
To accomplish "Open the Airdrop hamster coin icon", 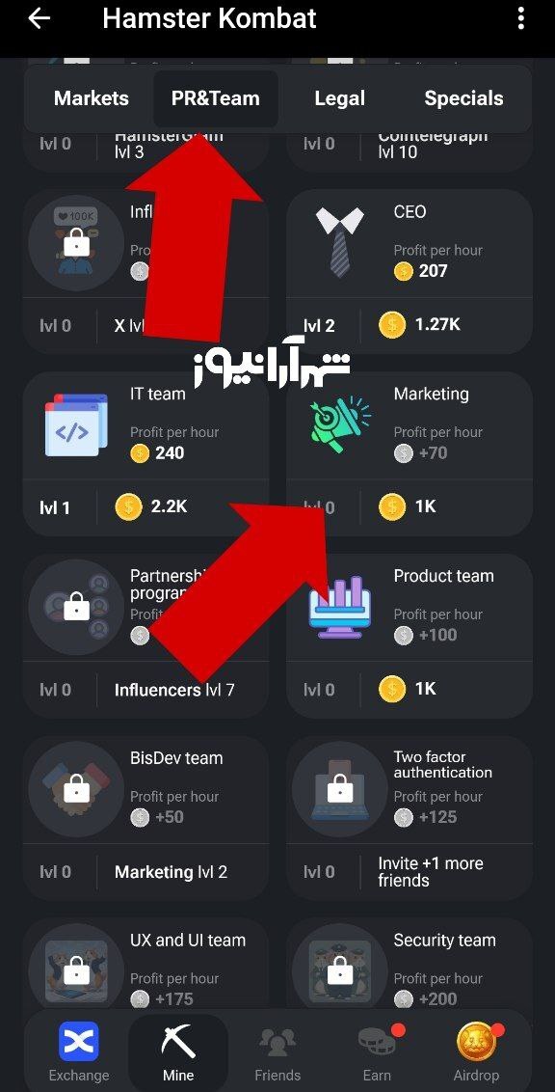I will pyautogui.click(x=476, y=1042).
